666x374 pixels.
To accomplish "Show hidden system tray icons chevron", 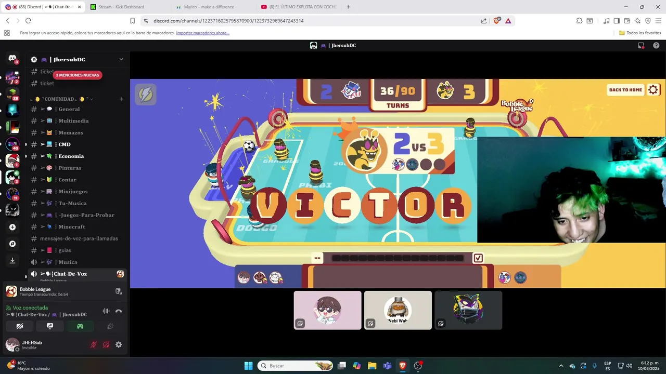I will click(x=561, y=366).
